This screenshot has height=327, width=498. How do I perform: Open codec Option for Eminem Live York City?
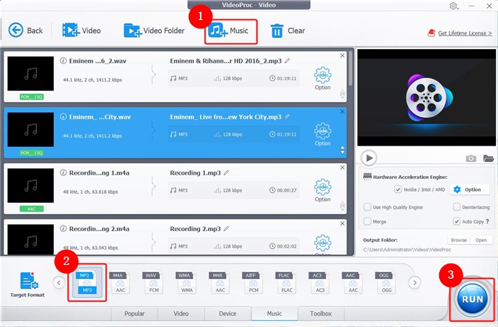(322, 135)
